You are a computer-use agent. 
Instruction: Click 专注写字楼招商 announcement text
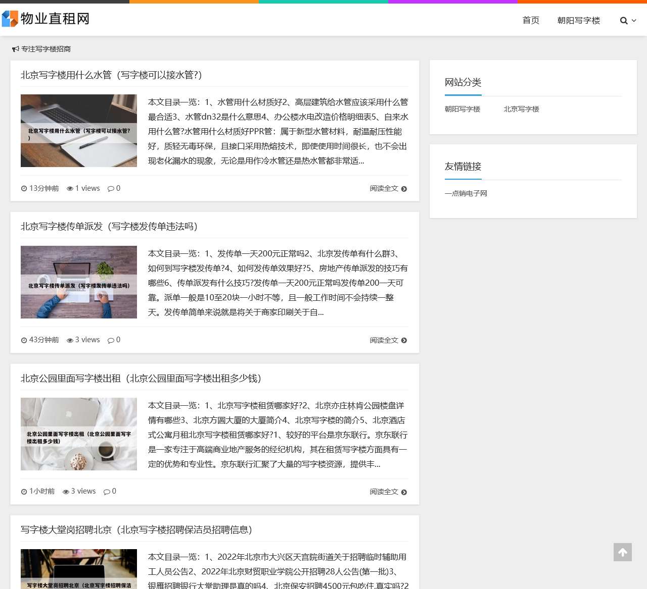click(x=46, y=49)
